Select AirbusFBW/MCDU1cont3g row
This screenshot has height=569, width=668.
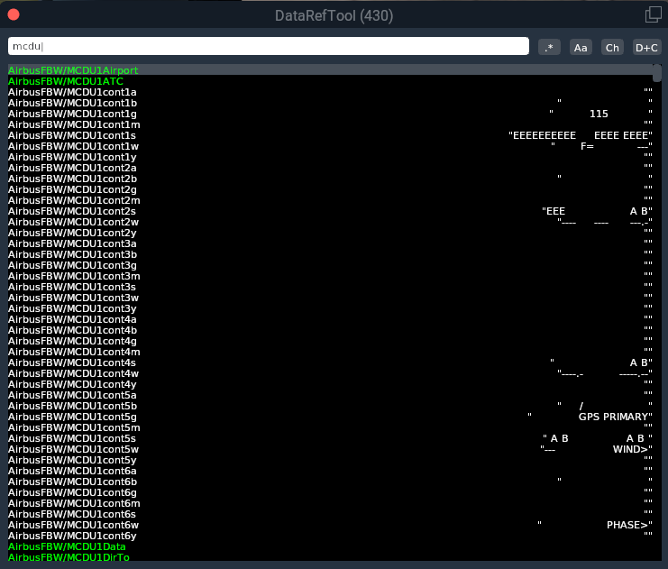pyautogui.click(x=330, y=265)
